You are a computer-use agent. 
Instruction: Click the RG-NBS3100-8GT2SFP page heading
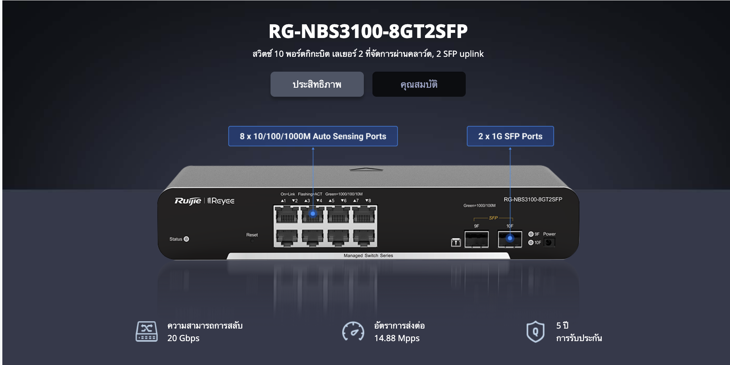[368, 31]
